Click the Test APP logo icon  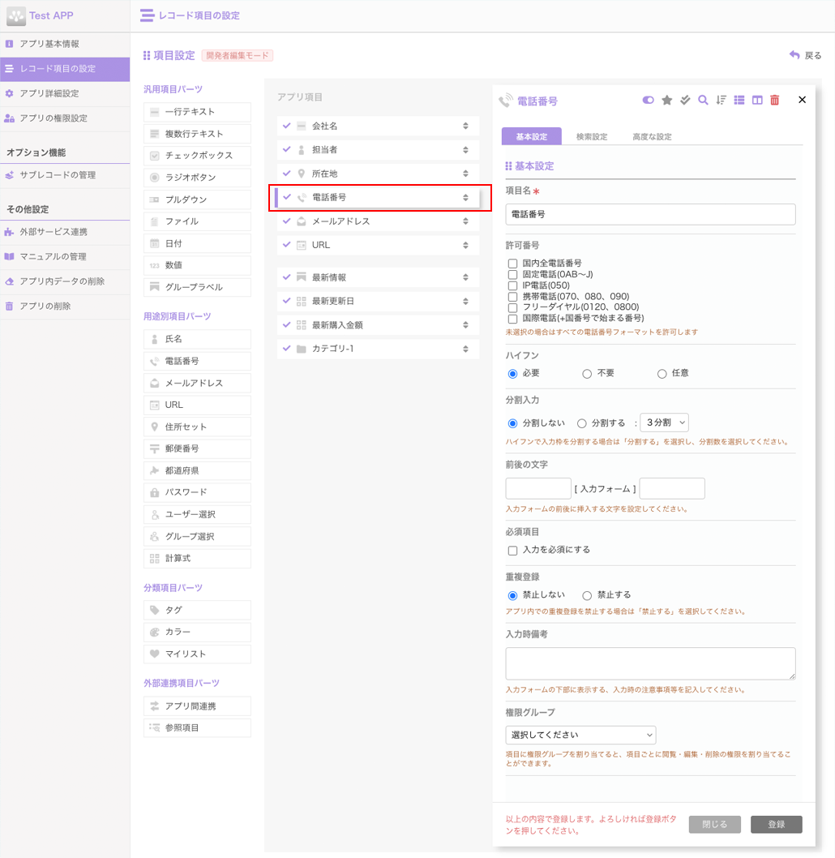16,16
